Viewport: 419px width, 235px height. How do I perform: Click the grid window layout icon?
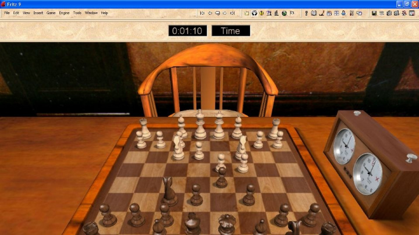(337, 13)
